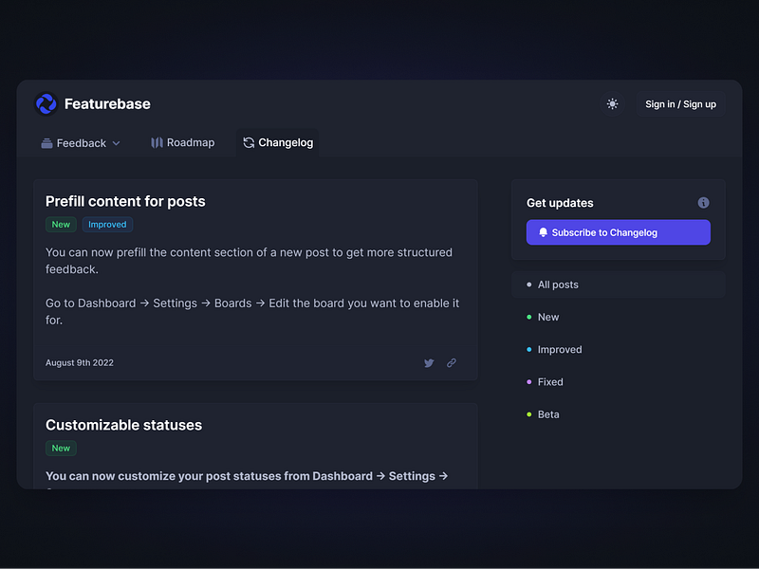Click the refresh icon on the Changelog tab

pos(248,142)
